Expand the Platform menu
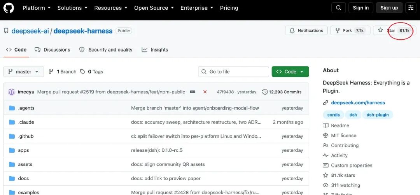The image size is (420, 195). pos(37,8)
